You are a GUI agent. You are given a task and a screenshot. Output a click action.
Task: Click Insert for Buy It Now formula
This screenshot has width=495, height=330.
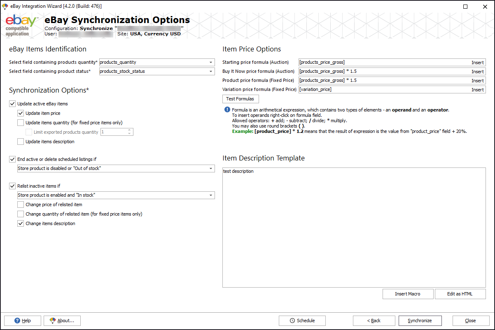tap(478, 72)
